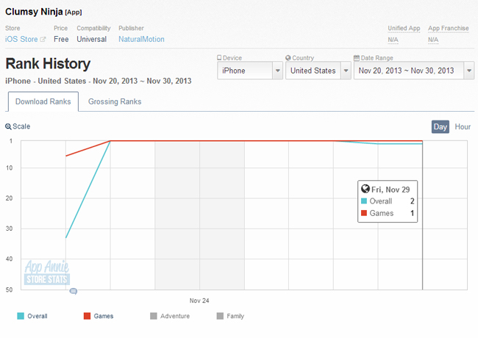This screenshot has width=478, height=338.
Task: Open the iOS Store link
Action: pyautogui.click(x=21, y=39)
